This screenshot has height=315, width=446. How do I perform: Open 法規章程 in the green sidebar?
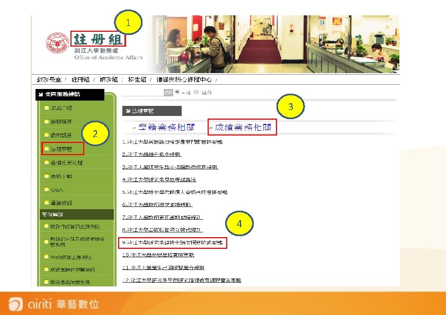point(61,149)
